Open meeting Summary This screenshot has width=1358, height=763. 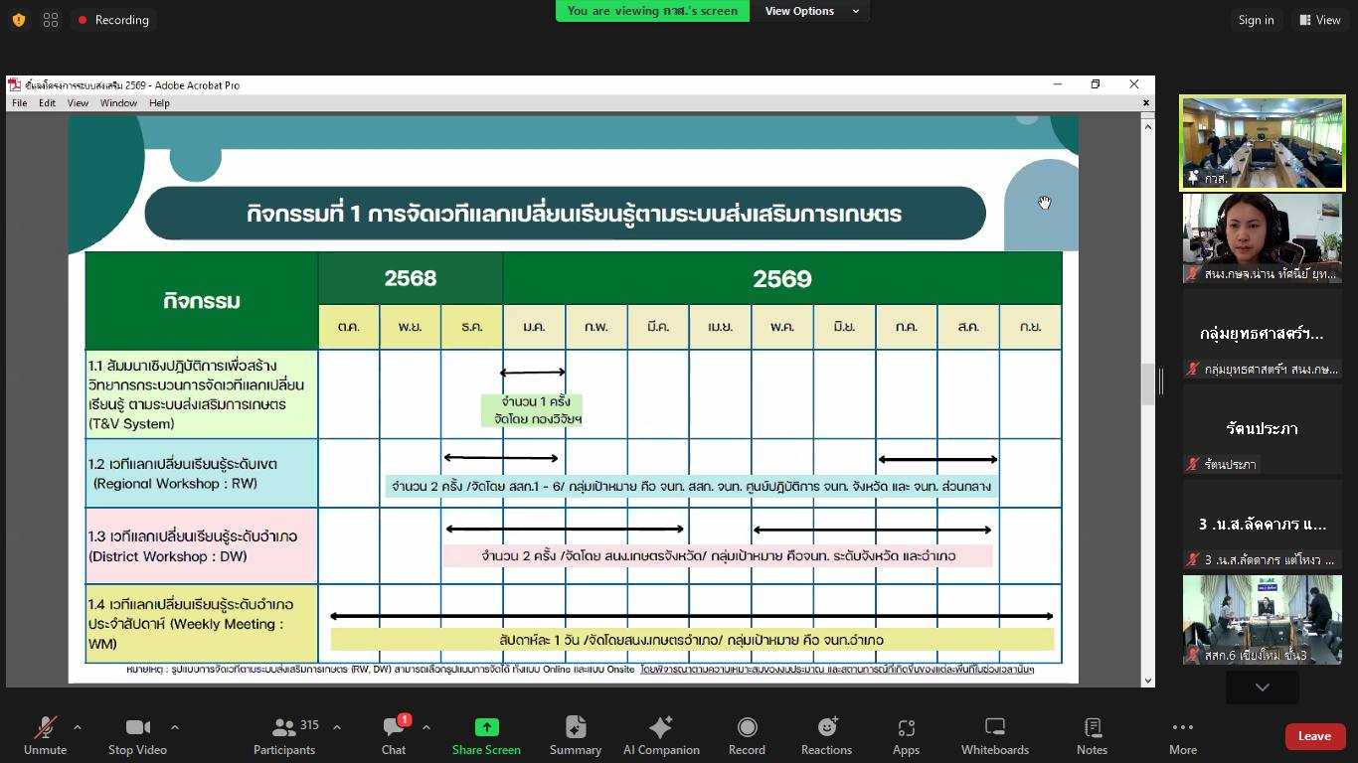576,735
